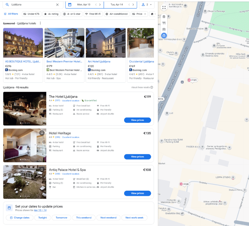Image resolution: width=249 pixels, height=226 pixels.
Task: Open the All filters panel
Action: pos(11,14)
